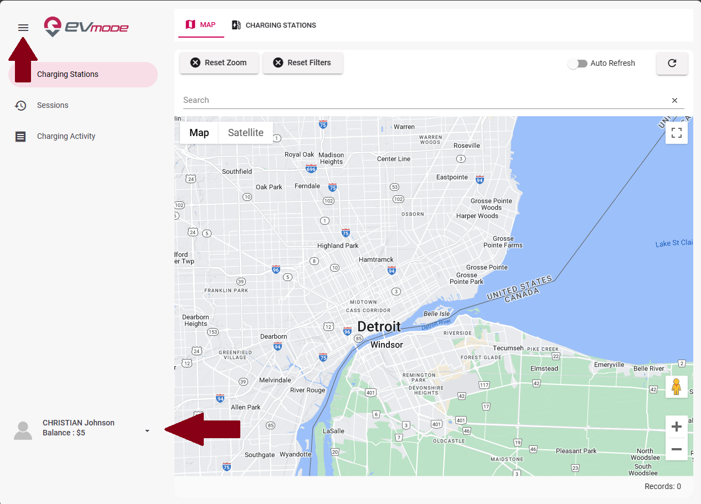Screen dimensions: 701x504
Task: Switch to the MAP tab
Action: coord(201,25)
